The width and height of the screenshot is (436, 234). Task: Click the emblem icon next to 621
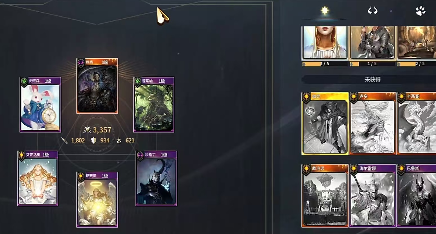click(119, 140)
